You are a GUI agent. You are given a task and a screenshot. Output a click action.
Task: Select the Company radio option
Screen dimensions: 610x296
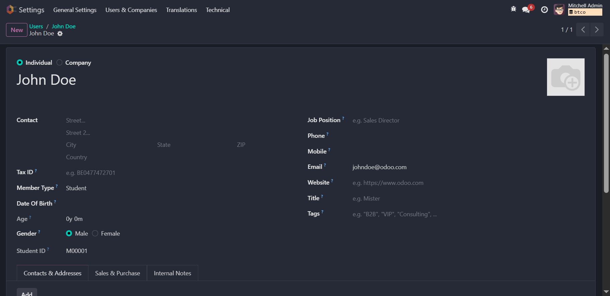point(60,62)
